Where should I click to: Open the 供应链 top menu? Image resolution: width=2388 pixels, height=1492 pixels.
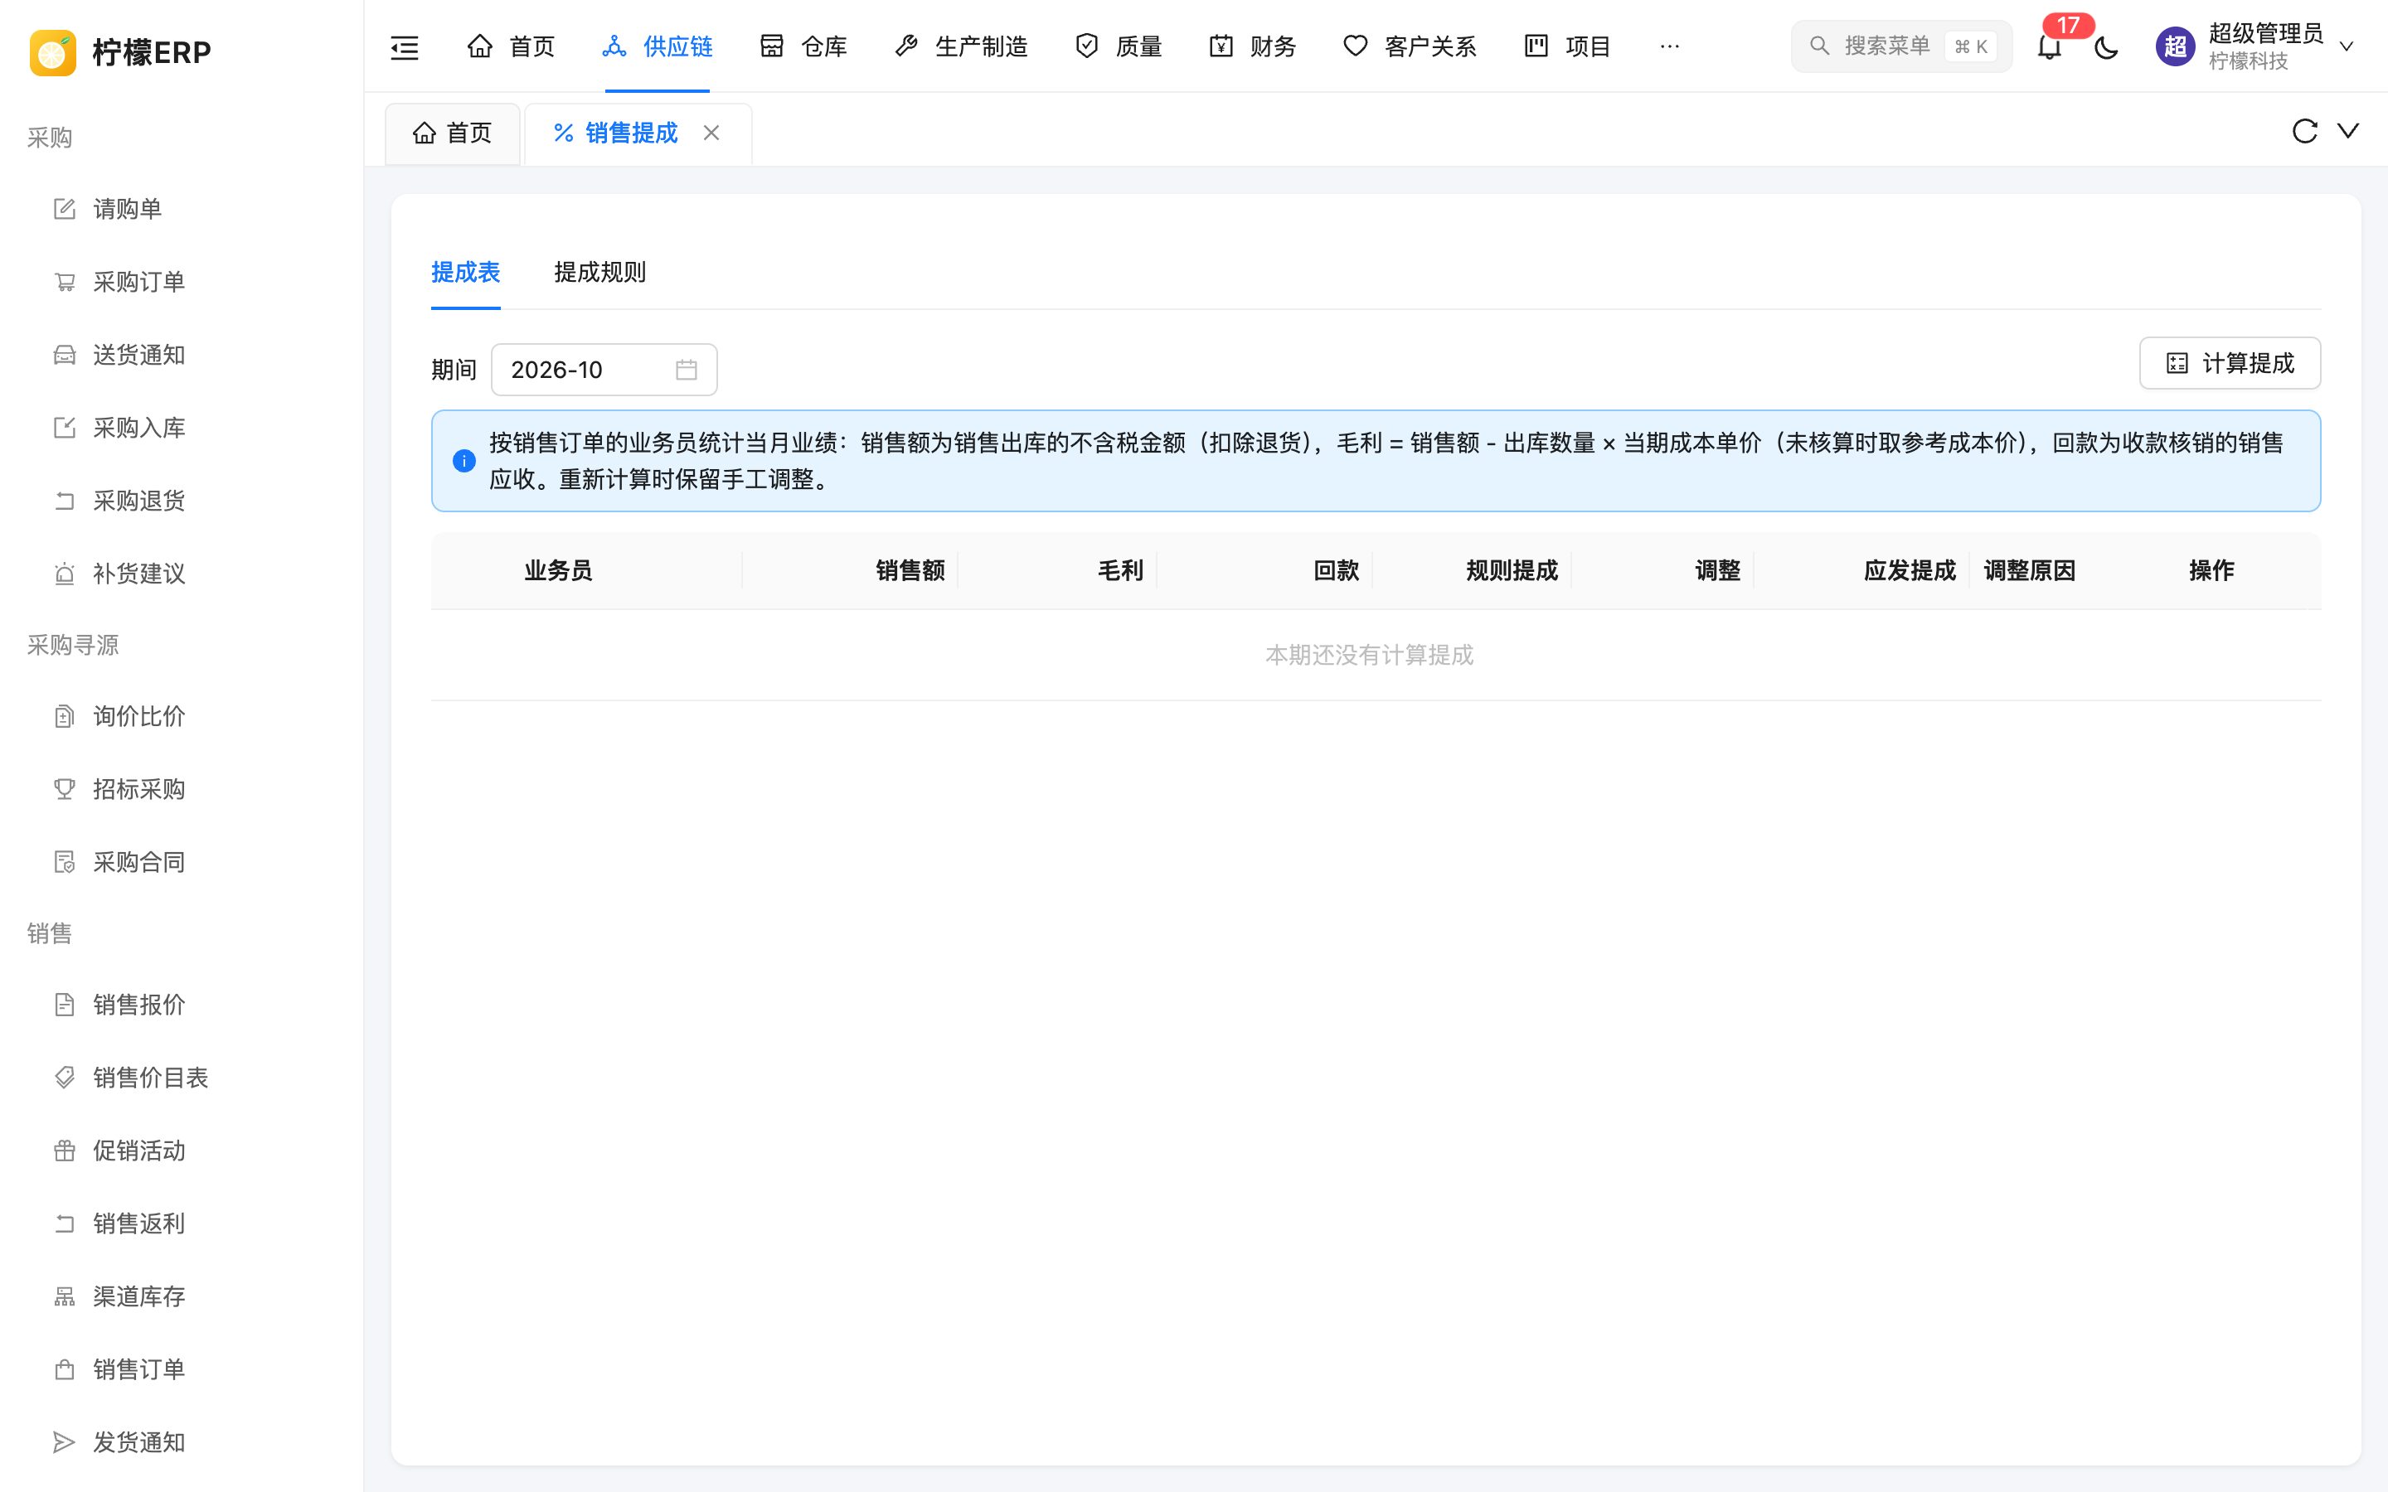pyautogui.click(x=658, y=46)
